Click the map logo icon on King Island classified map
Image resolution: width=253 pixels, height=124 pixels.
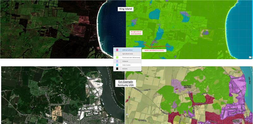250,57
